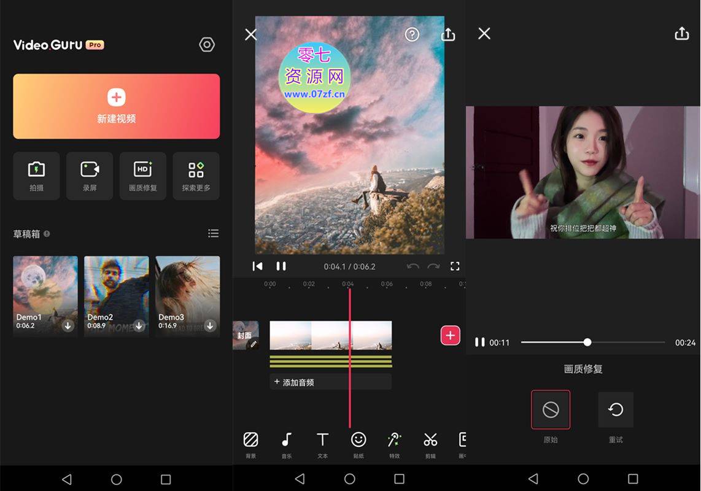Open 探索更多 explore more tools
The image size is (701, 491).
(196, 176)
